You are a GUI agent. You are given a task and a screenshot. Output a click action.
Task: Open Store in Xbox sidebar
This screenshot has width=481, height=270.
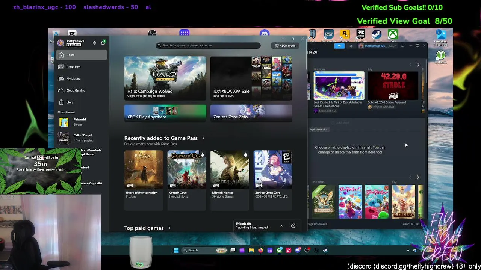(82, 102)
